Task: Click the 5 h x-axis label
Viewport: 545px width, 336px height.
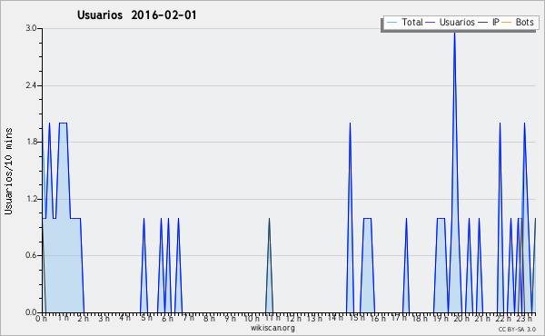Action: [147, 318]
